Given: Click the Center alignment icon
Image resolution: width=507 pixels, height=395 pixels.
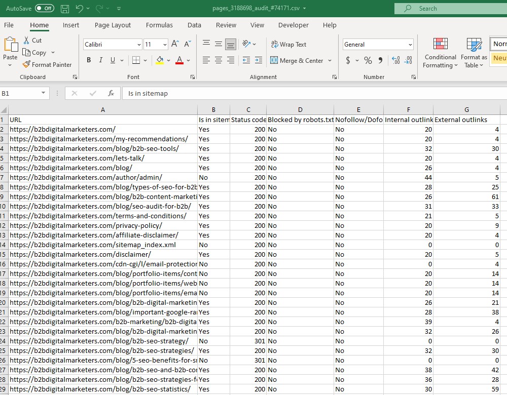Looking at the screenshot, I should click(219, 60).
